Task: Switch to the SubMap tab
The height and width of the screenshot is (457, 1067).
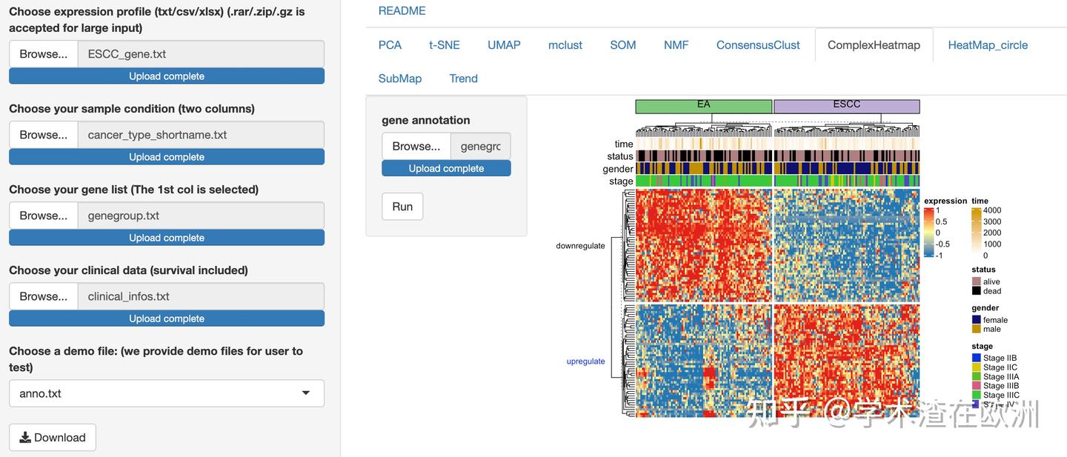Action: (x=400, y=79)
